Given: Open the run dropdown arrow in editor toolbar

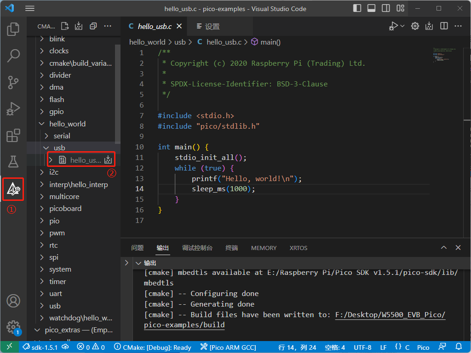Looking at the screenshot, I should point(402,26).
